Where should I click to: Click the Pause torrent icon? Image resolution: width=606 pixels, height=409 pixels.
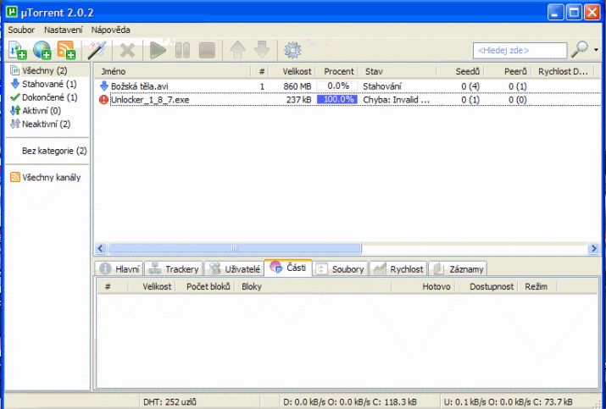(182, 51)
